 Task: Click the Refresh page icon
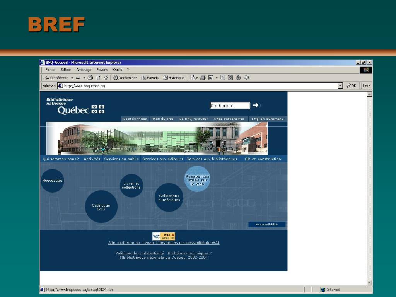[x=98, y=78]
